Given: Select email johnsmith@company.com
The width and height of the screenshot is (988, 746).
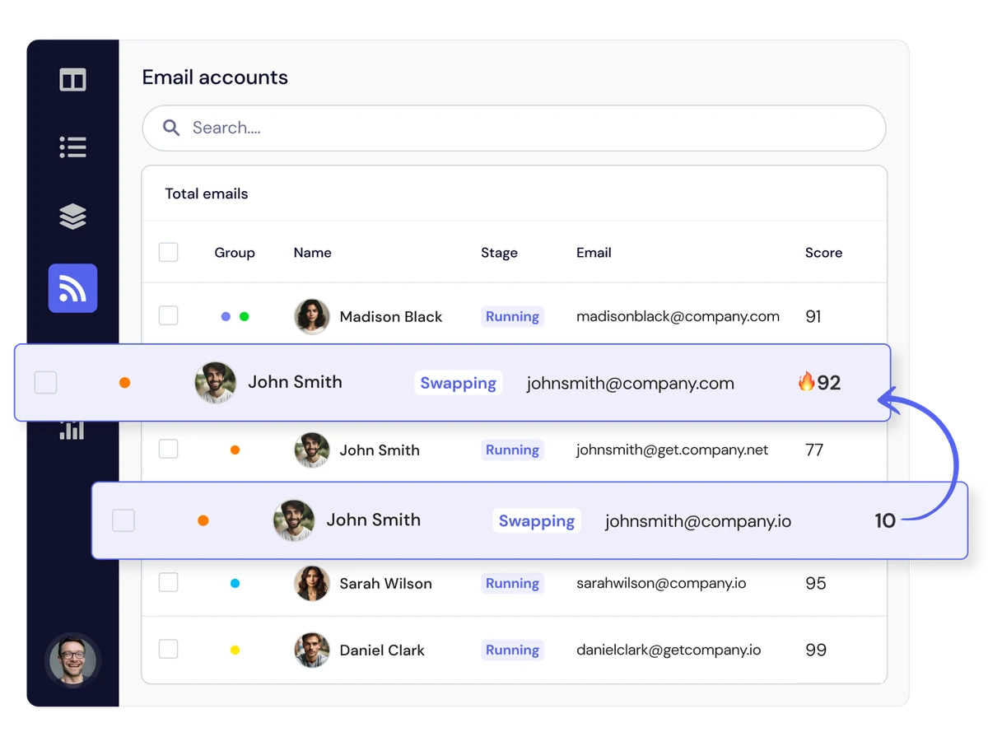Looking at the screenshot, I should pyautogui.click(x=631, y=383).
